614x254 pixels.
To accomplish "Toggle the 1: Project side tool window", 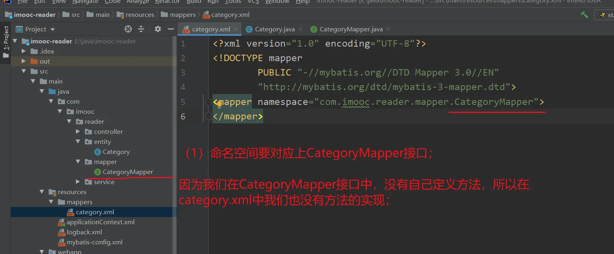I will [x=6, y=38].
